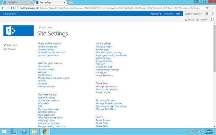Open Design Manager link
Image resolution: width=216 pixels, height=135 pixels.
pyautogui.click(x=104, y=47)
